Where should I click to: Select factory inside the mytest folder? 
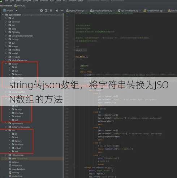(x=18, y=74)
